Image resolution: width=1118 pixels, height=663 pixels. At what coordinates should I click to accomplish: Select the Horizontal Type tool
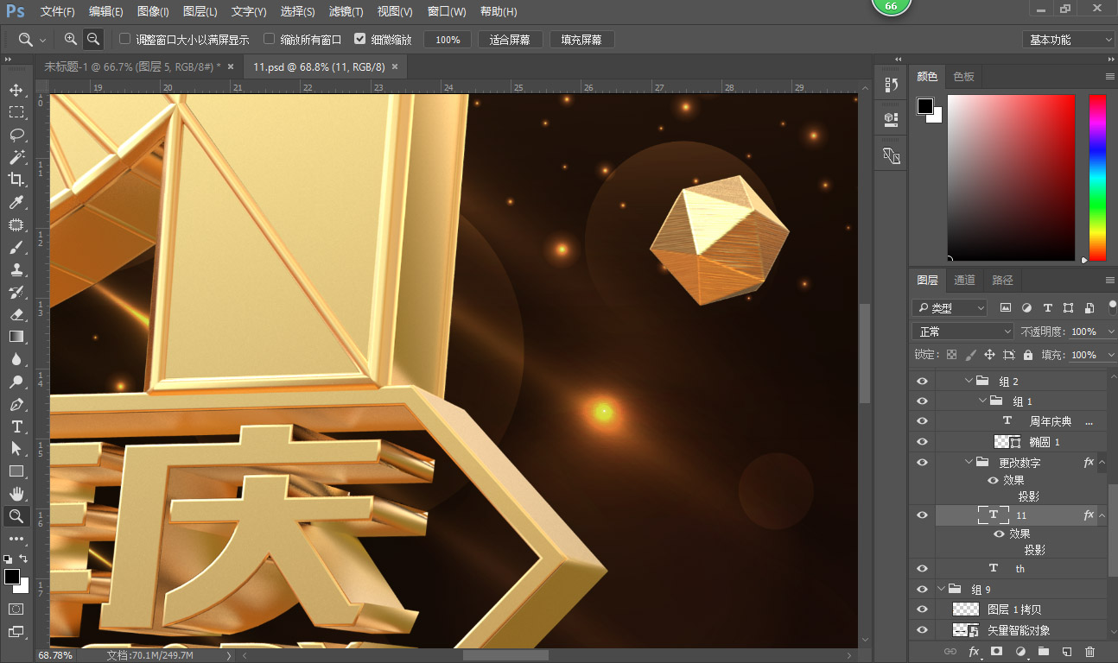16,426
